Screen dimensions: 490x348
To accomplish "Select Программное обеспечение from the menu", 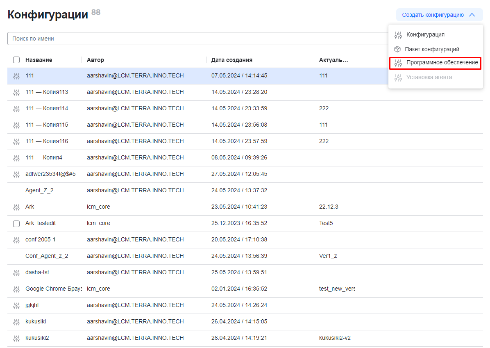I will tap(442, 63).
